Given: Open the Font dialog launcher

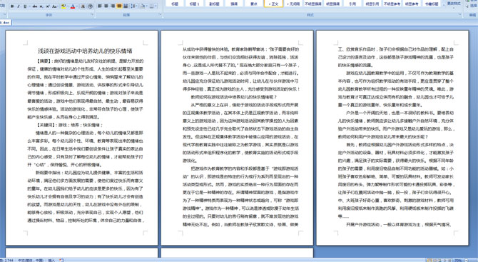Looking at the screenshot, I should tap(92, 14).
